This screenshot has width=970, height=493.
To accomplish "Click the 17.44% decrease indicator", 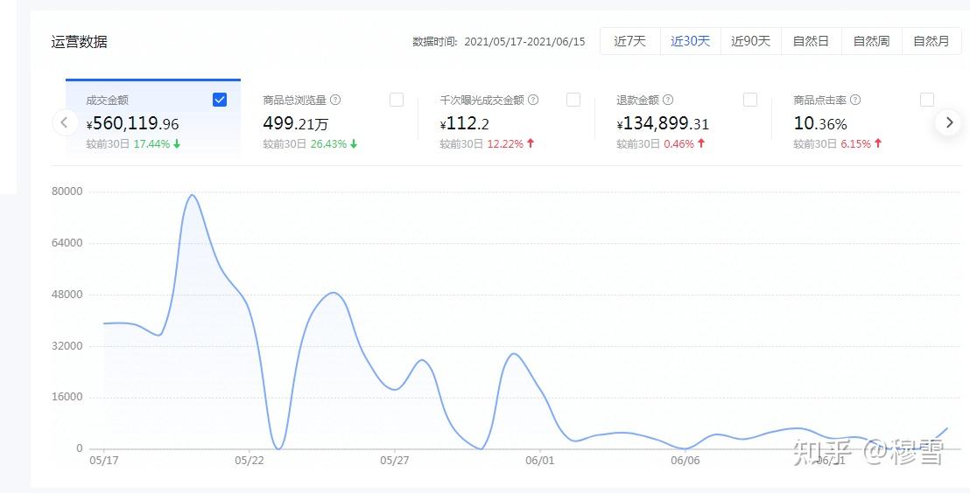I will 157,144.
